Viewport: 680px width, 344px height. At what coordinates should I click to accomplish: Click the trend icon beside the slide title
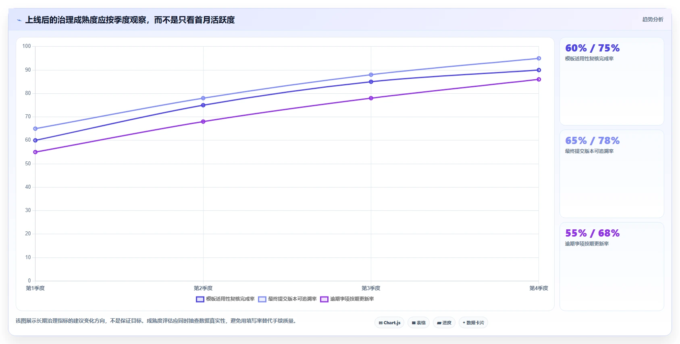(x=19, y=20)
